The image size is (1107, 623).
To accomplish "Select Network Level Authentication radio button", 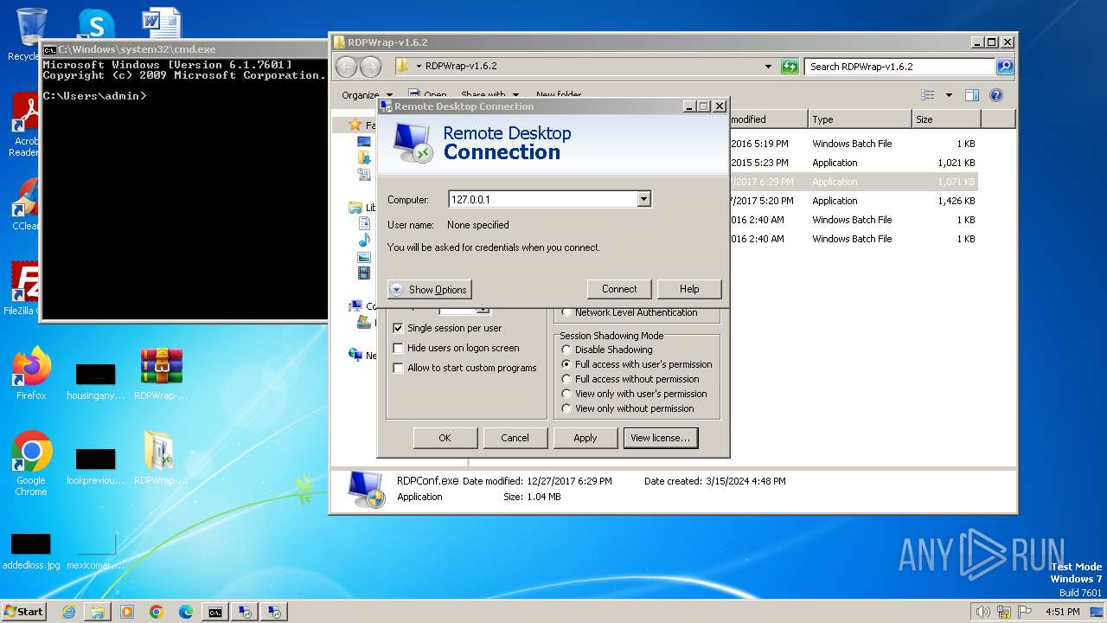I will (x=566, y=312).
